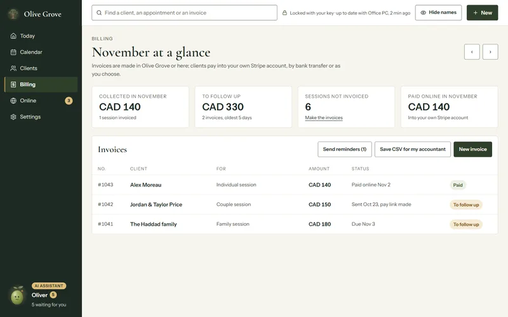Click the Today home icon

pos(13,36)
